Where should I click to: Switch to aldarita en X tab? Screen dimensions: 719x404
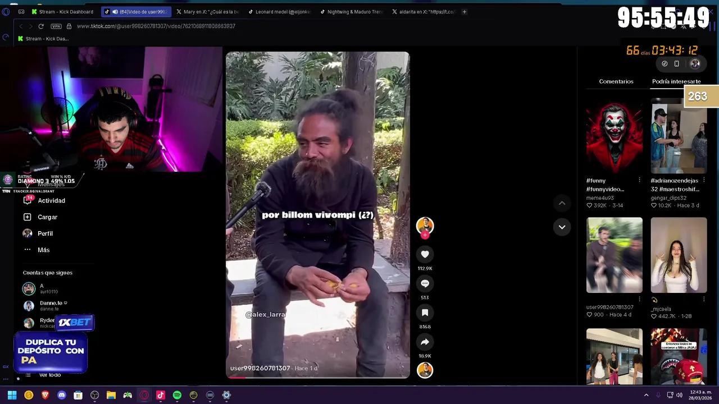(x=423, y=11)
